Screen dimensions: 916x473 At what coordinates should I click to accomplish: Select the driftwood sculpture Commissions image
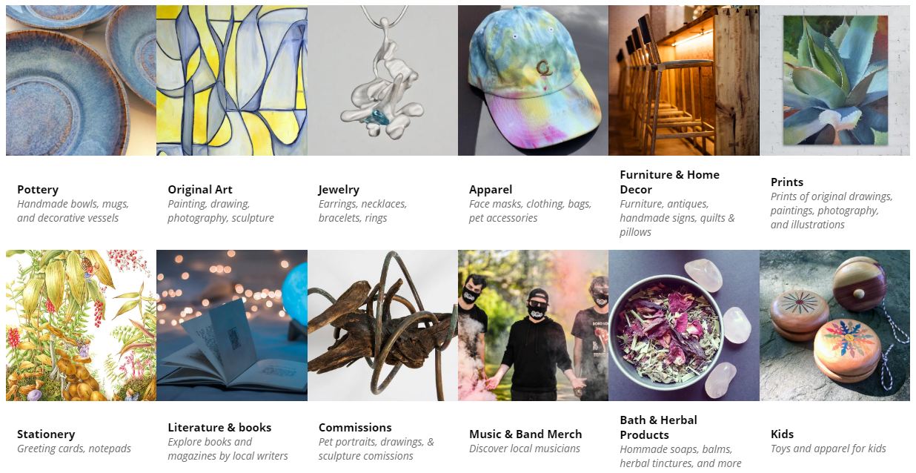click(382, 325)
